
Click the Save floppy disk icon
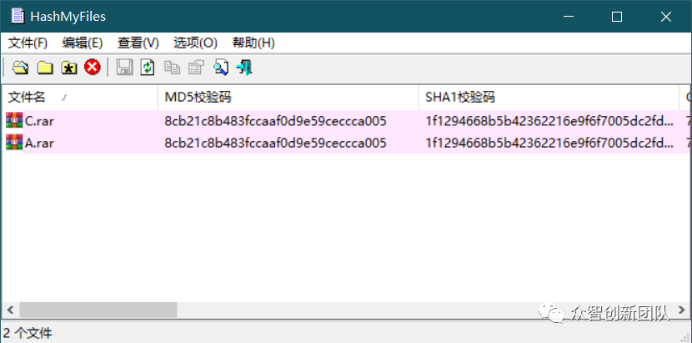pos(124,68)
